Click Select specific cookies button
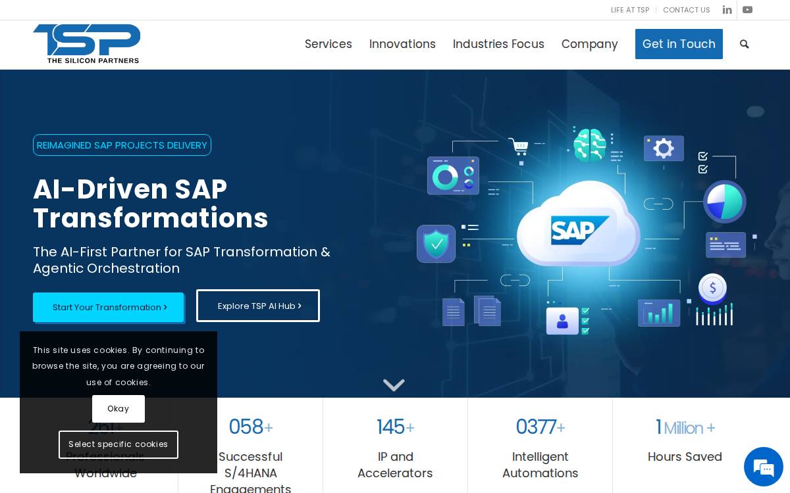The width and height of the screenshot is (790, 493). (118, 444)
